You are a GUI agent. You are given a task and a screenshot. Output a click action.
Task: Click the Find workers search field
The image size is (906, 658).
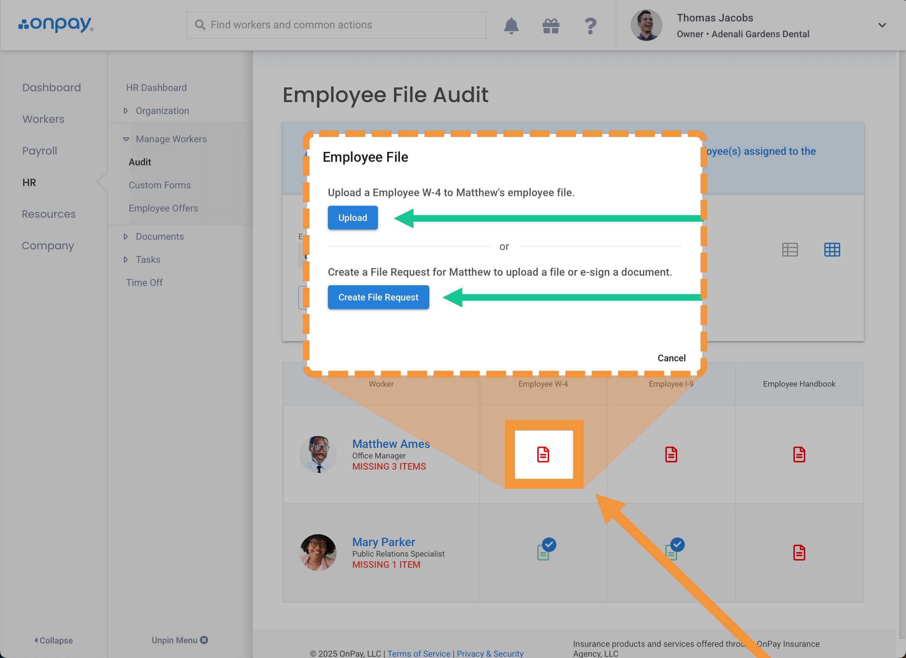[x=336, y=25]
